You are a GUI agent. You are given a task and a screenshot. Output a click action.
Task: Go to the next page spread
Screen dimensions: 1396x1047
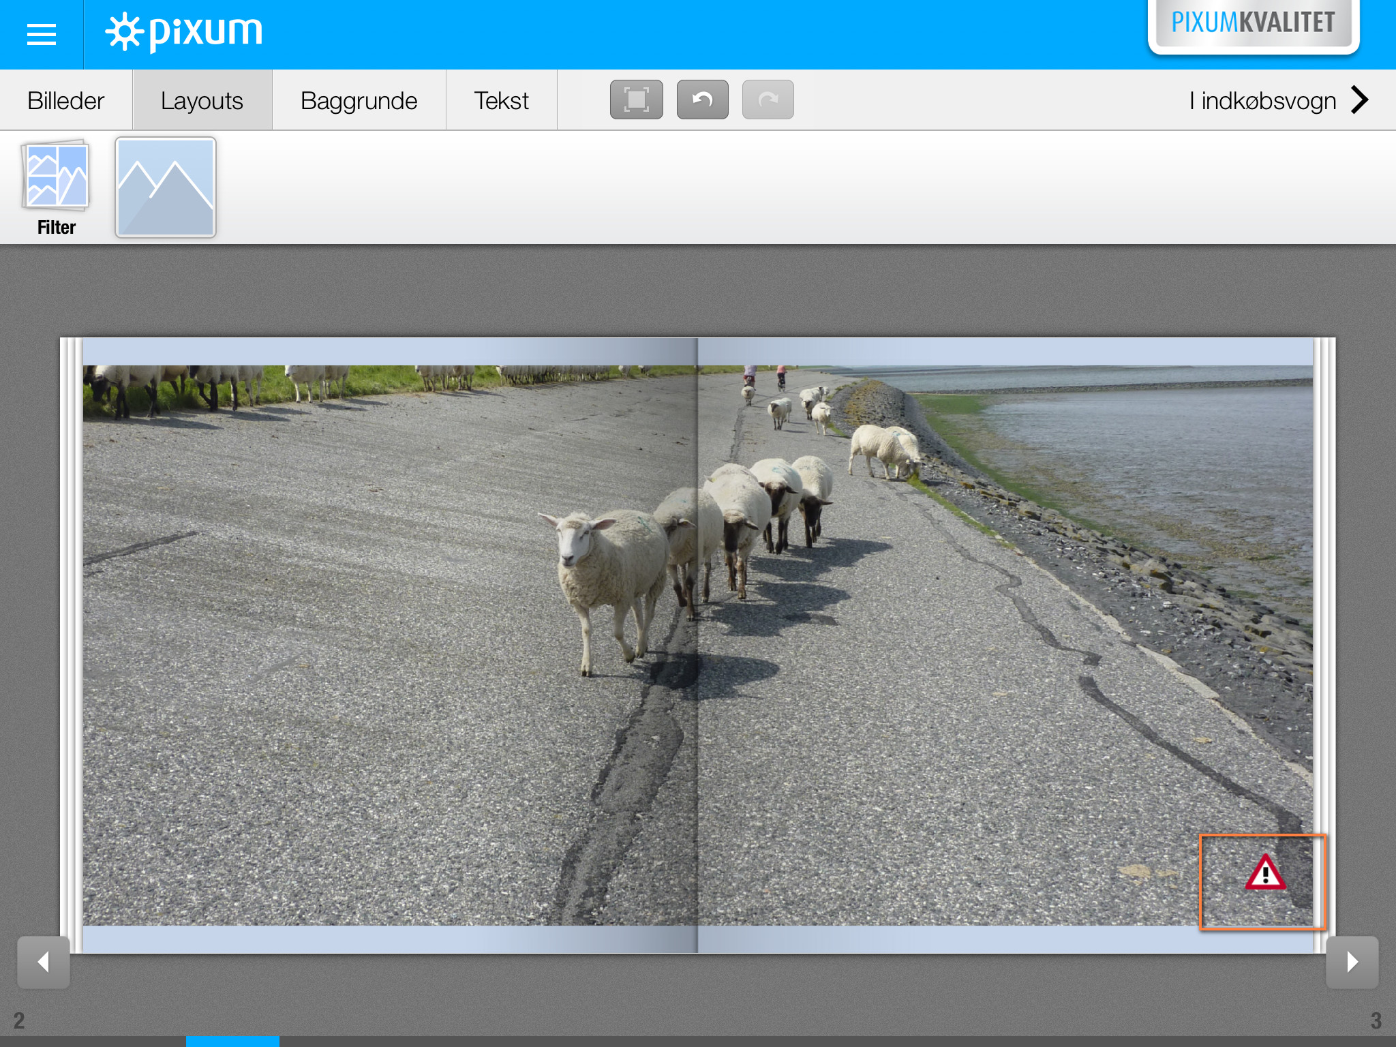(x=1352, y=962)
